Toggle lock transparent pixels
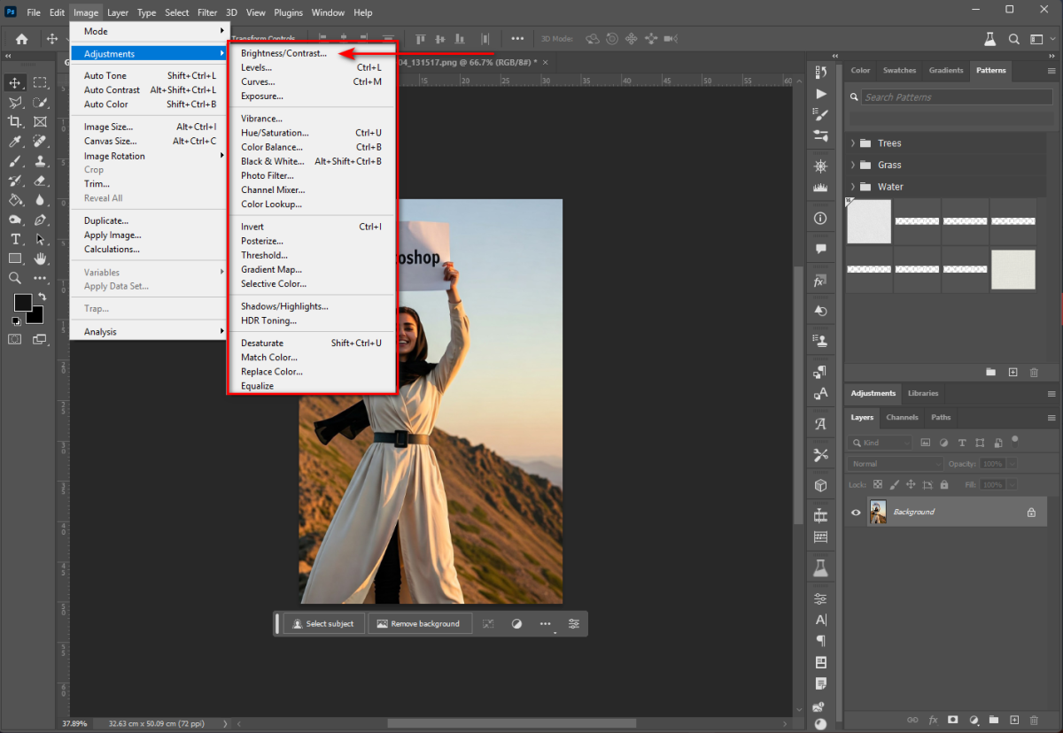Image resolution: width=1063 pixels, height=733 pixels. point(878,485)
